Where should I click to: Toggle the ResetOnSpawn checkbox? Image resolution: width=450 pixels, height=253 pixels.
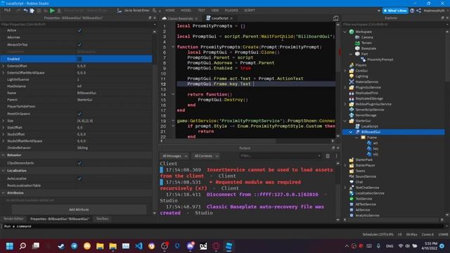[79, 114]
